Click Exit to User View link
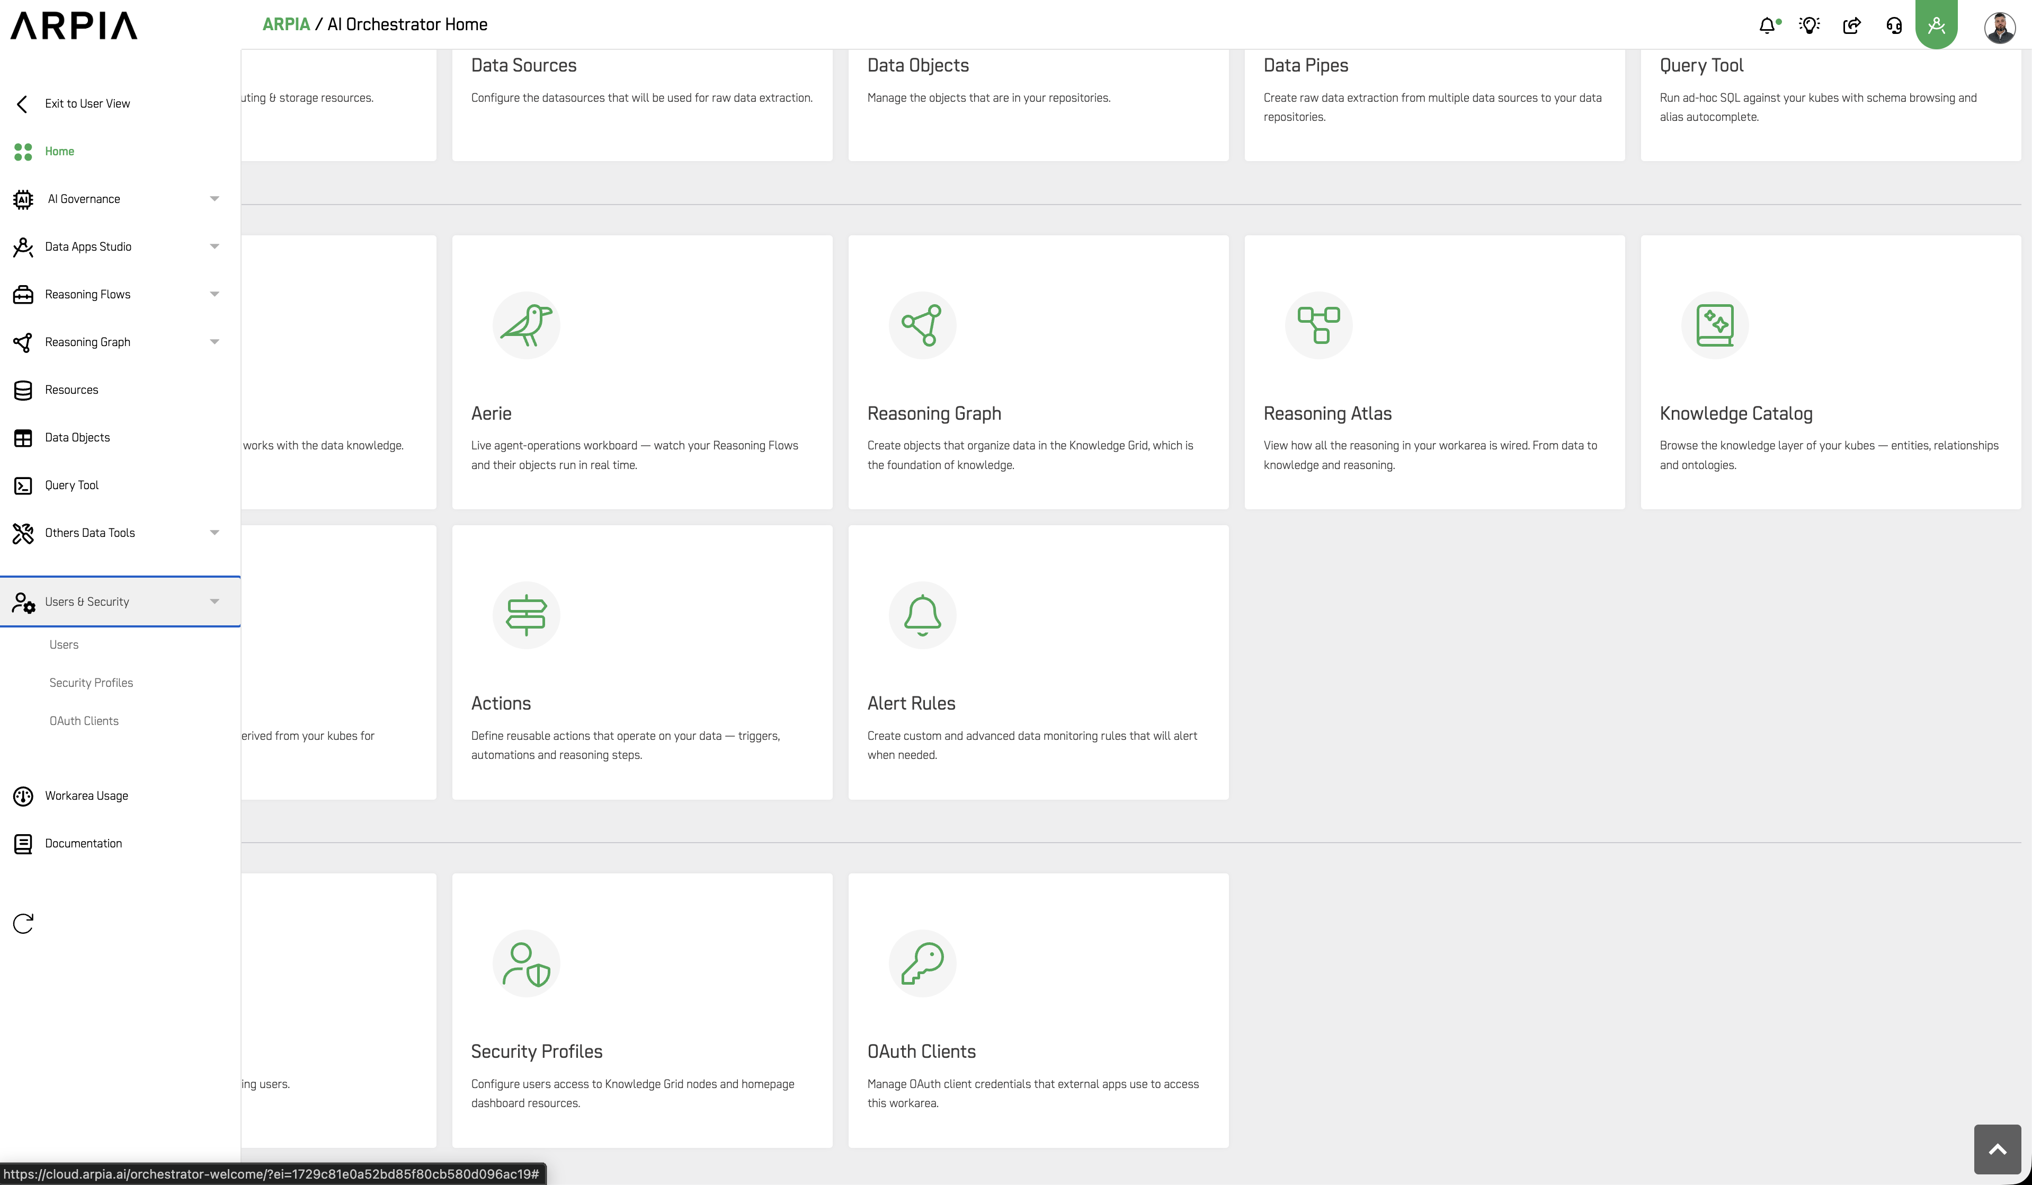Screen dimensions: 2032x1185 (x=87, y=103)
